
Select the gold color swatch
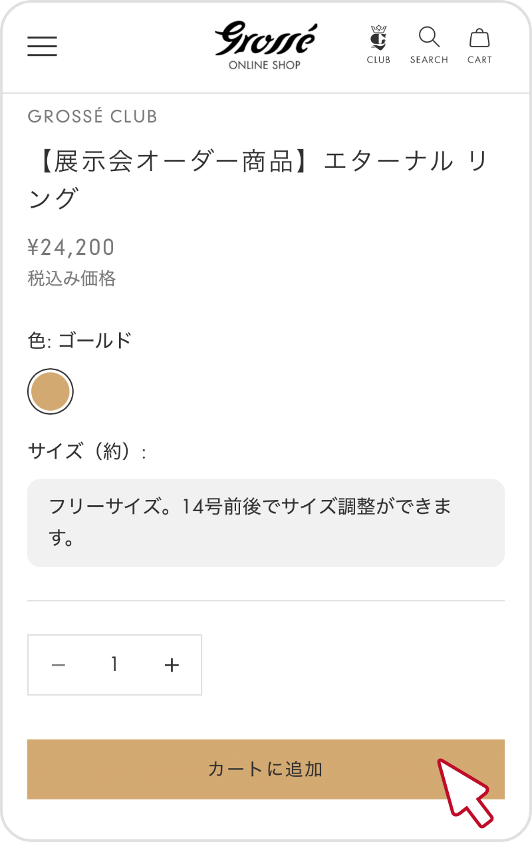click(51, 391)
